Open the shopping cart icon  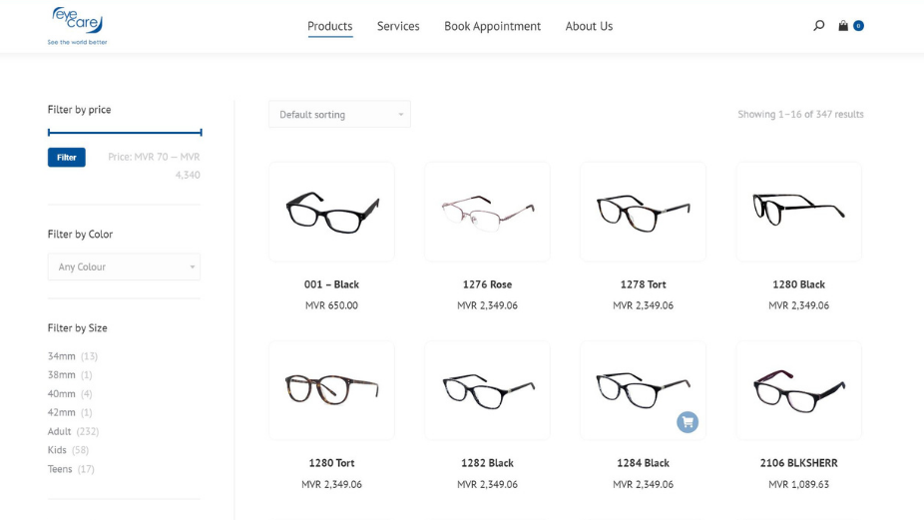tap(844, 26)
